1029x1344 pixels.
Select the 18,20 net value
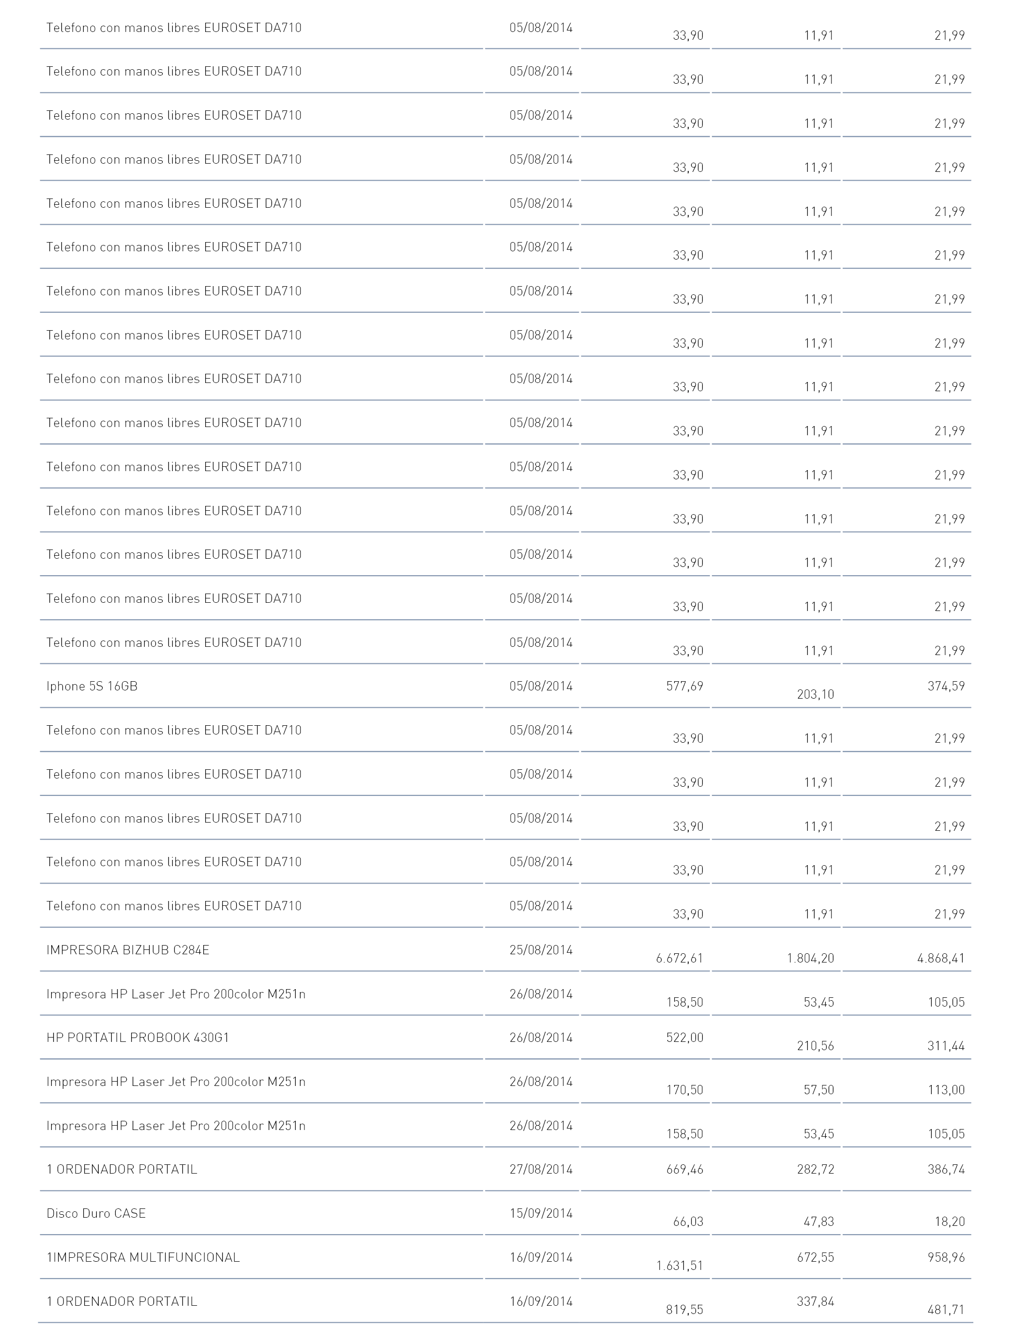[x=949, y=1222]
